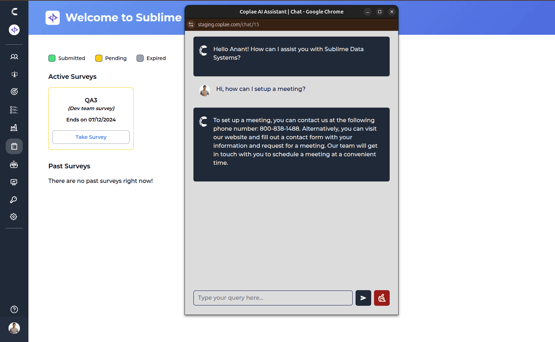Click the Coplae icon beside meeting reply
The image size is (555, 342).
[x=203, y=121]
